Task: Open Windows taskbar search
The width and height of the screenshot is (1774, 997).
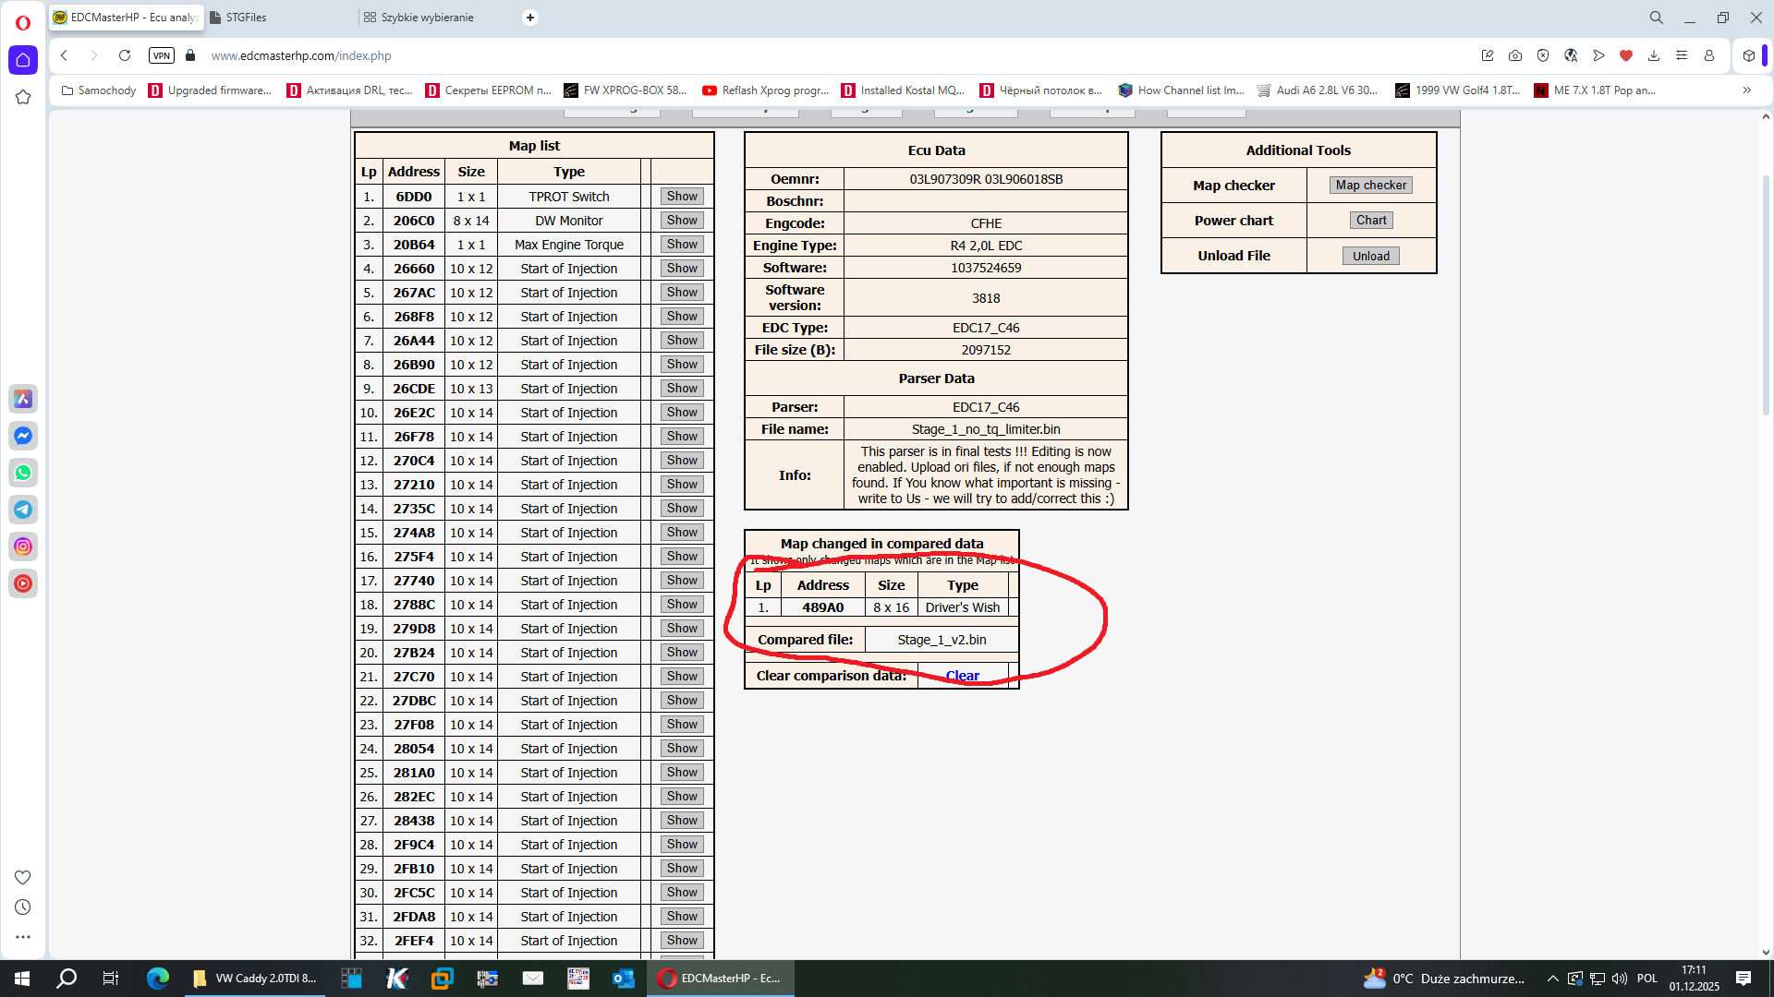Action: 67,979
